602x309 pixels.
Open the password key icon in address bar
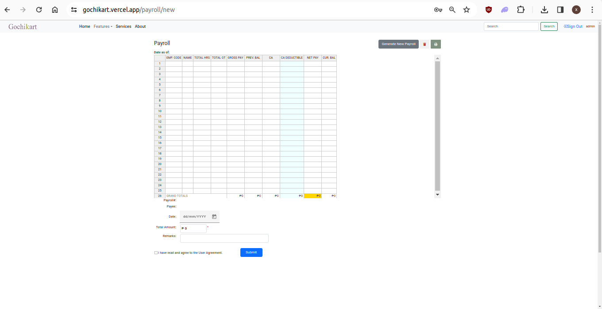point(438,10)
